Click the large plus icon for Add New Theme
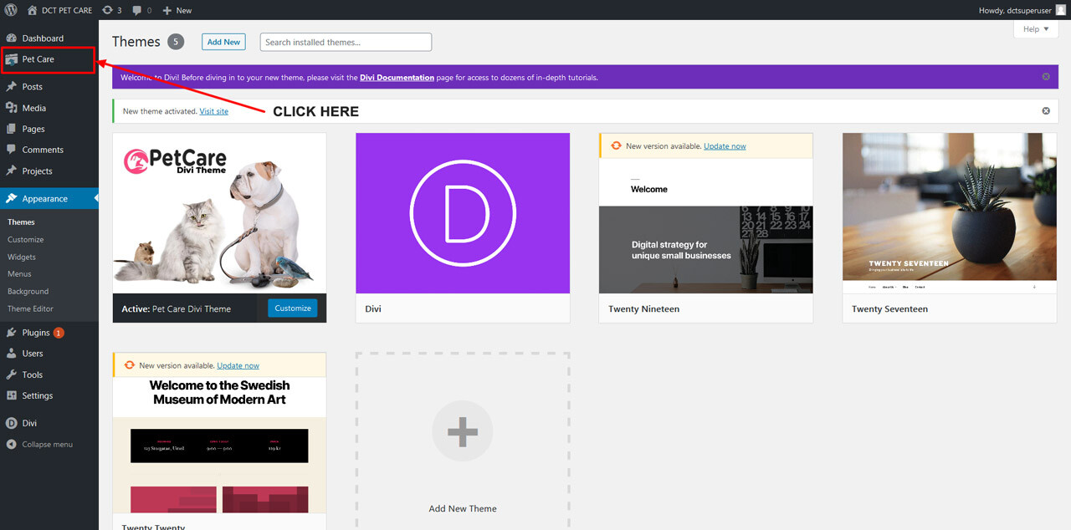The width and height of the screenshot is (1071, 530). point(463,432)
